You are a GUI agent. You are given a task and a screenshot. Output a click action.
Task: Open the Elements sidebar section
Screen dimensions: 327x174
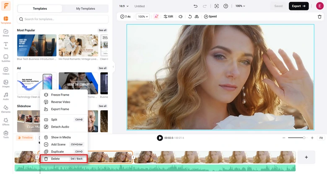[x=6, y=109]
